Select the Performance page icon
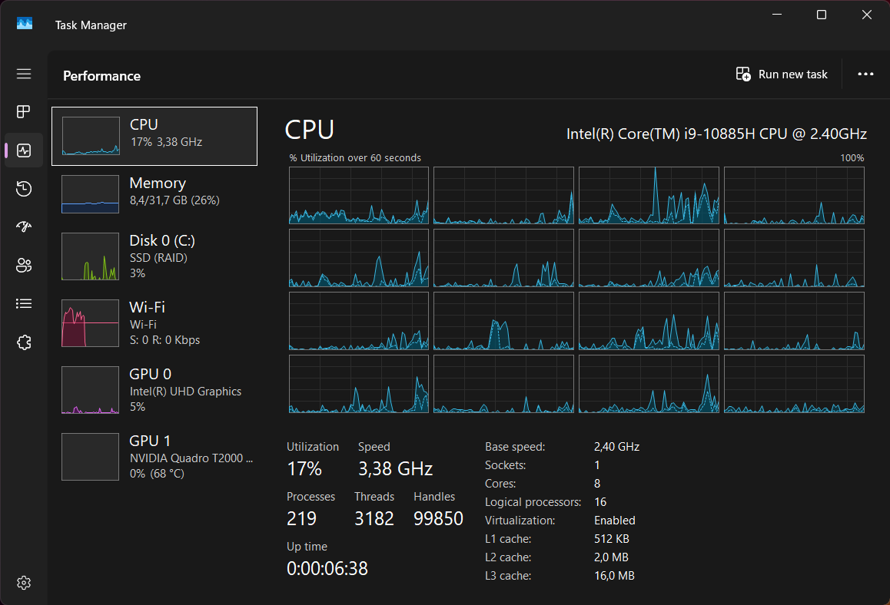 [24, 150]
